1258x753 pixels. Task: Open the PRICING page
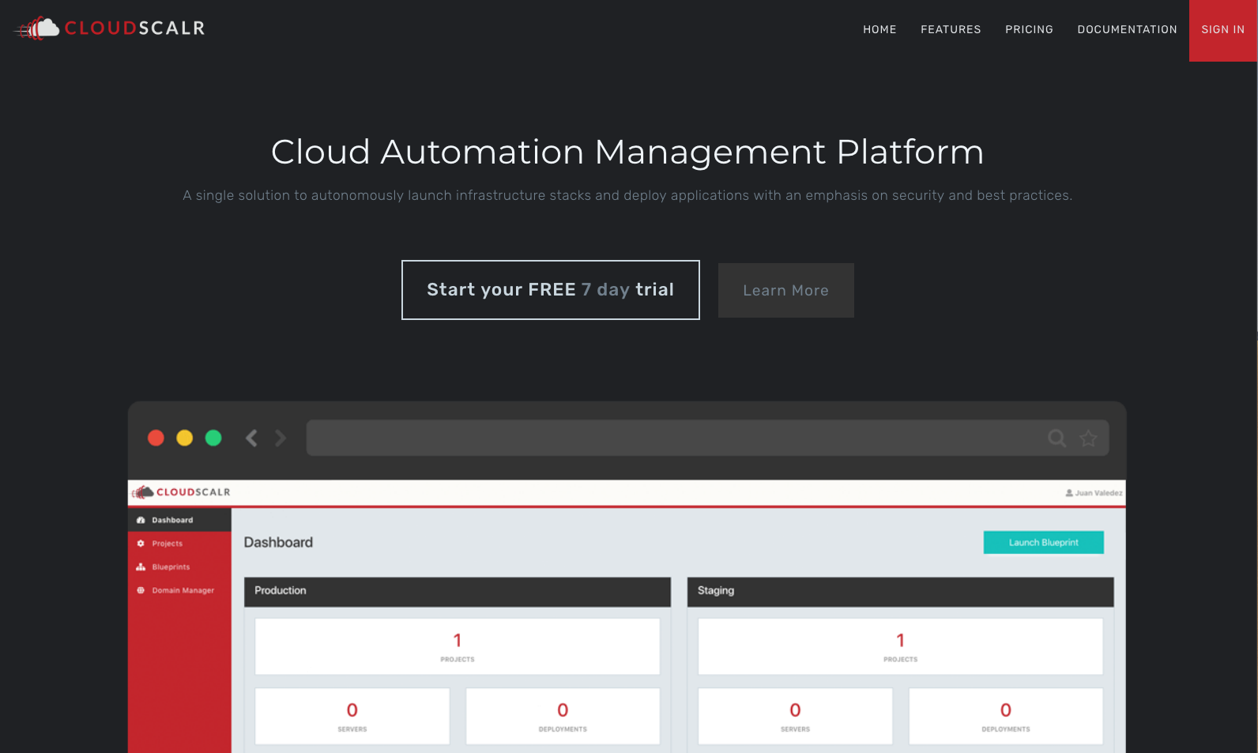click(1029, 29)
